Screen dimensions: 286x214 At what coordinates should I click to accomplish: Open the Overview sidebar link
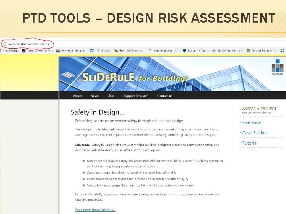tap(251, 122)
